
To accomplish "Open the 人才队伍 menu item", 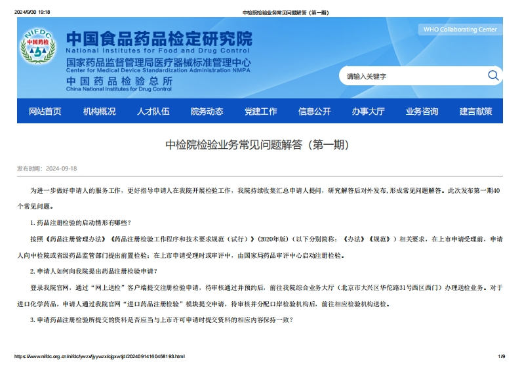I will click(x=153, y=111).
